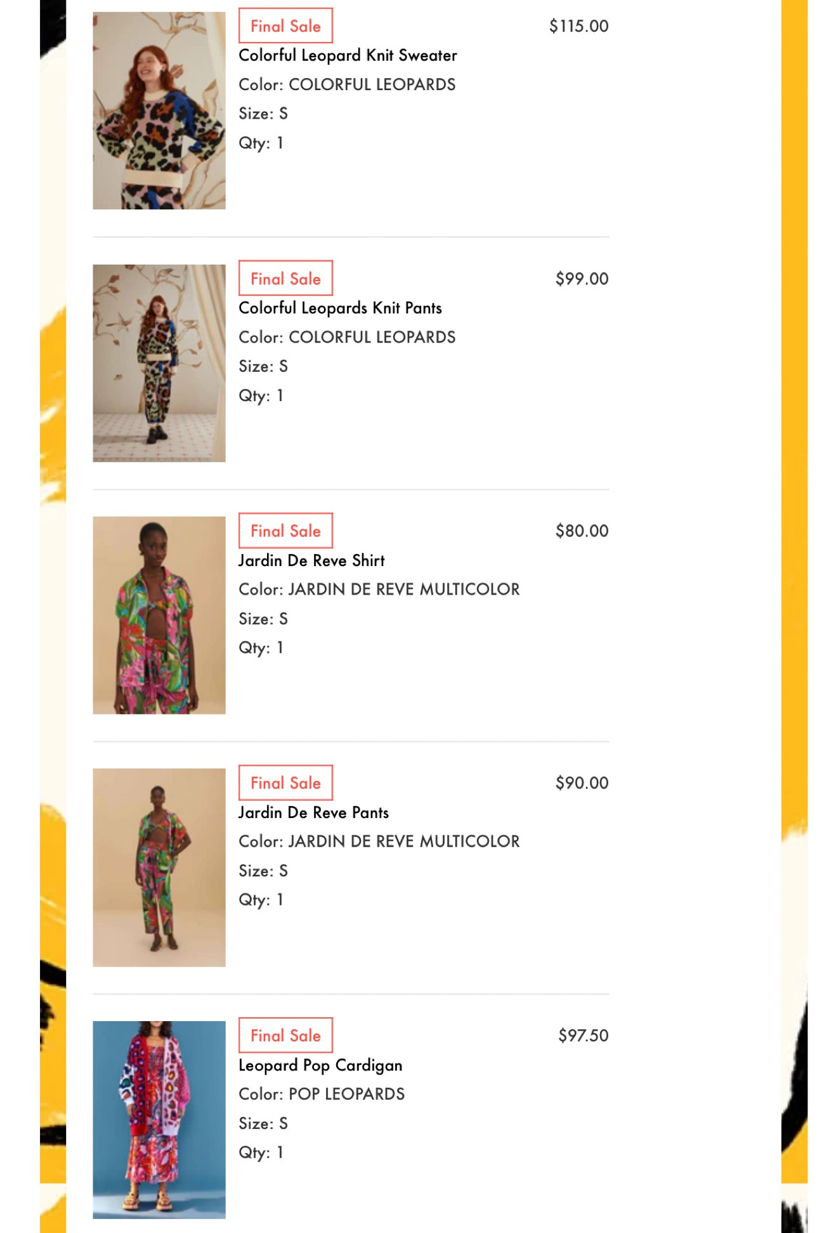Select the $99.00 price
The height and width of the screenshot is (1233, 822).
point(582,279)
